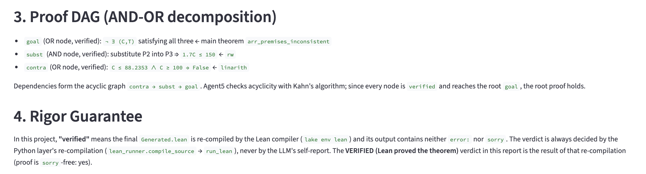Click the '1.7C ≤ 150' inequality code
Image resolution: width=646 pixels, height=174 pixels.
click(199, 54)
